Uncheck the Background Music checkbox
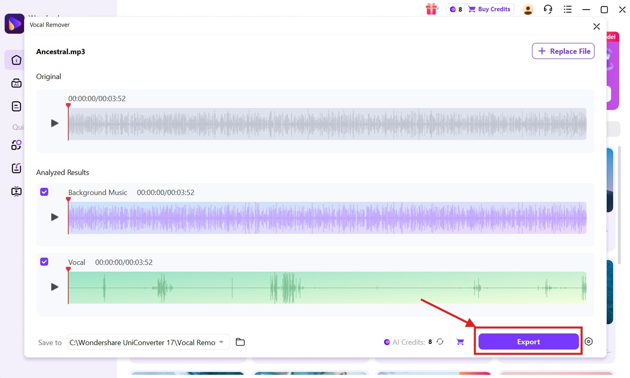This screenshot has width=630, height=378. click(x=44, y=192)
